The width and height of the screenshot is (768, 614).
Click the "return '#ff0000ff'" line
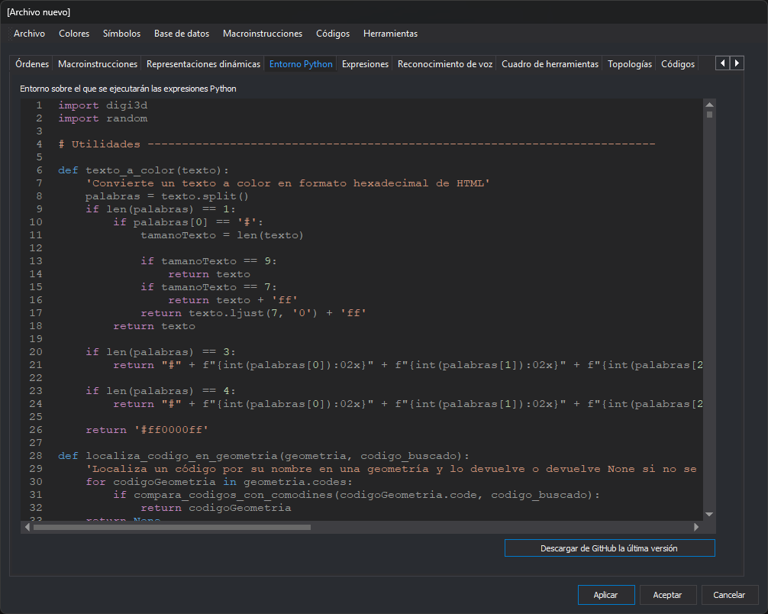(x=147, y=430)
